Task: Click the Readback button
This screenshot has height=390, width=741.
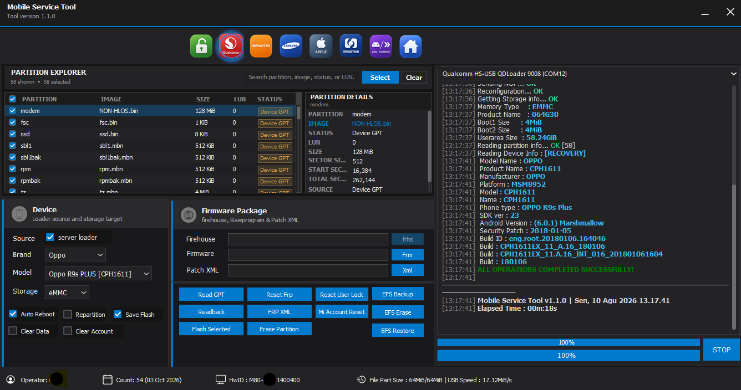Action: click(x=211, y=311)
